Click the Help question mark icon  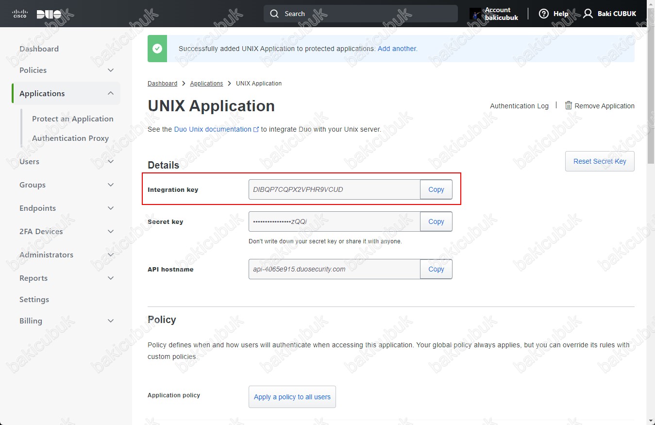[544, 14]
